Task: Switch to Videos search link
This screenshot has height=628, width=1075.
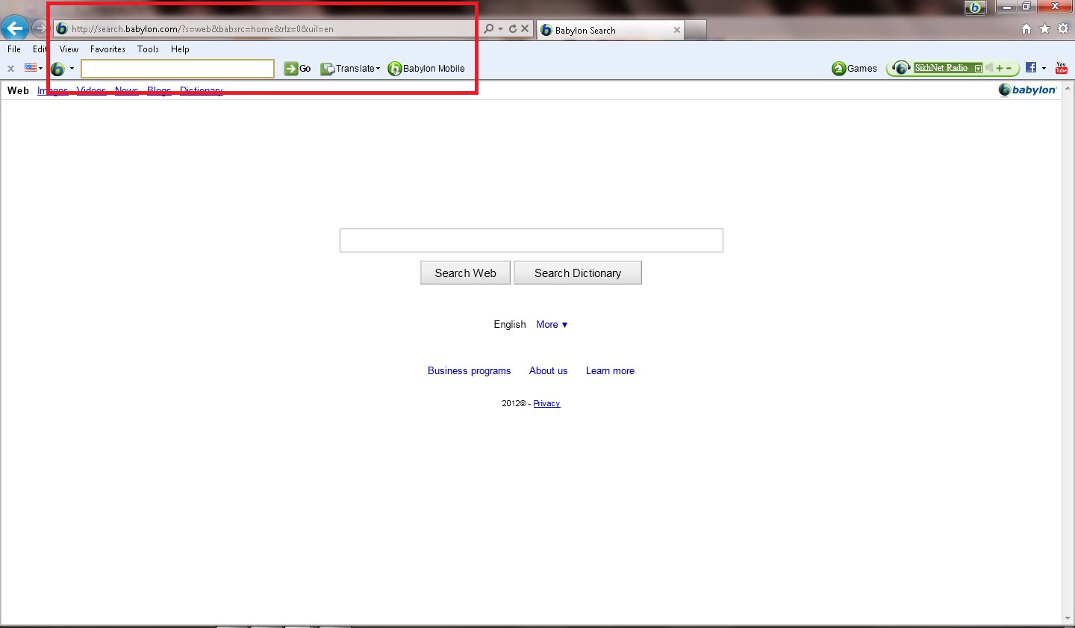Action: pos(91,90)
